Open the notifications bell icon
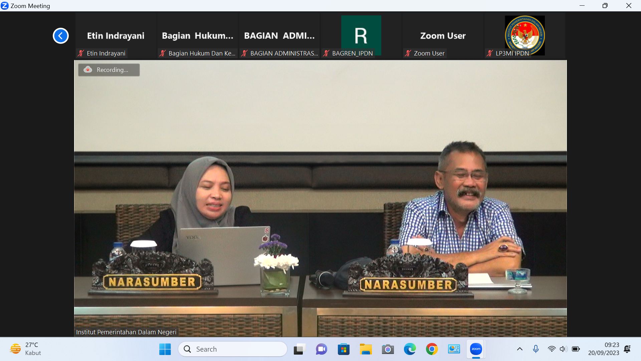The image size is (641, 361). pos(627,349)
